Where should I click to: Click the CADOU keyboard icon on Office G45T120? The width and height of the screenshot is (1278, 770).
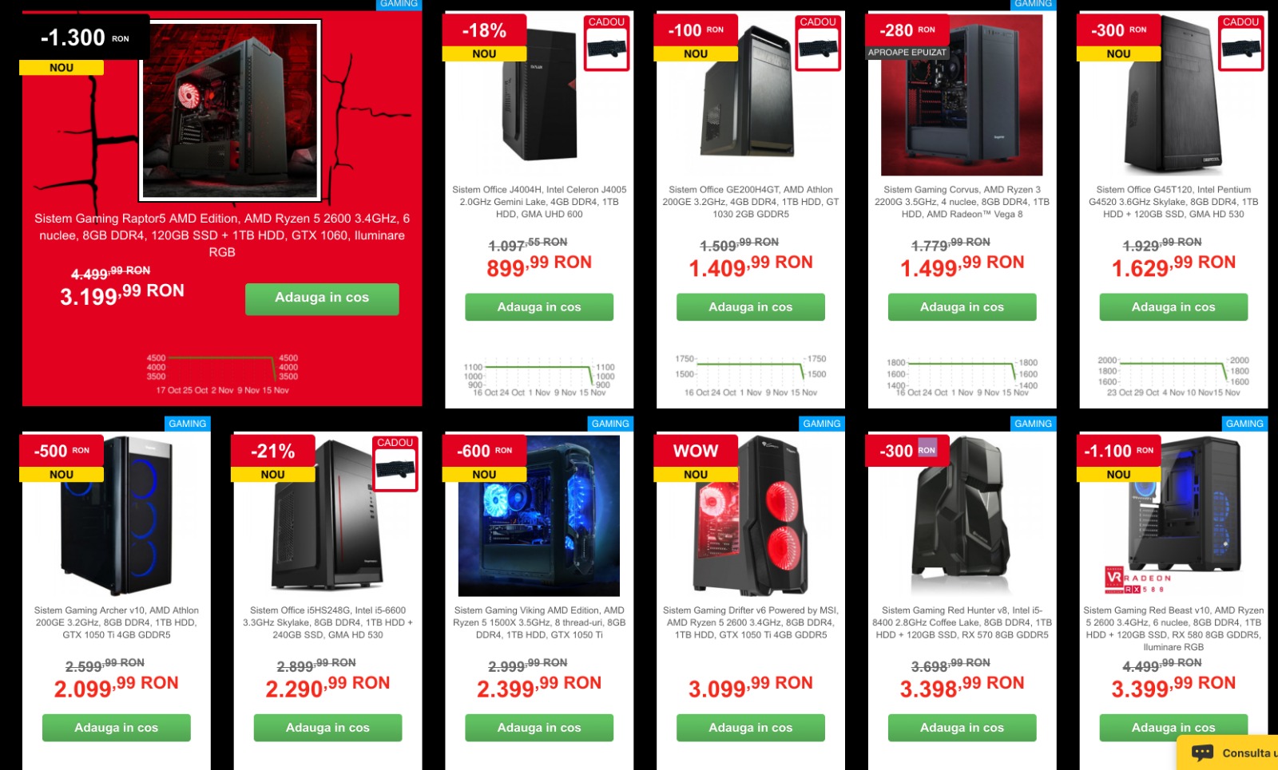tap(1241, 49)
